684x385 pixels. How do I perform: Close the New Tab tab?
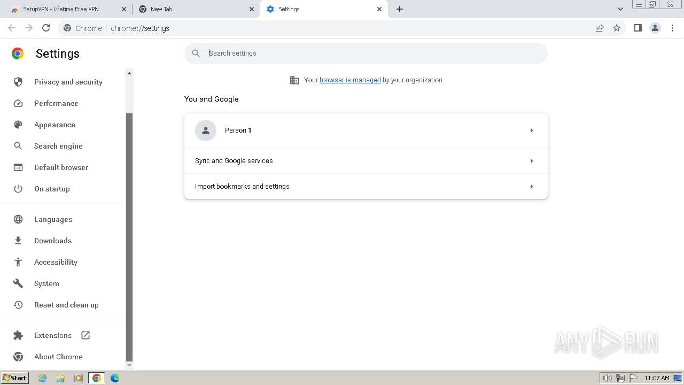252,9
